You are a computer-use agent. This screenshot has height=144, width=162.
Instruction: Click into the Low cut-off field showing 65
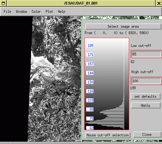(x=146, y=54)
